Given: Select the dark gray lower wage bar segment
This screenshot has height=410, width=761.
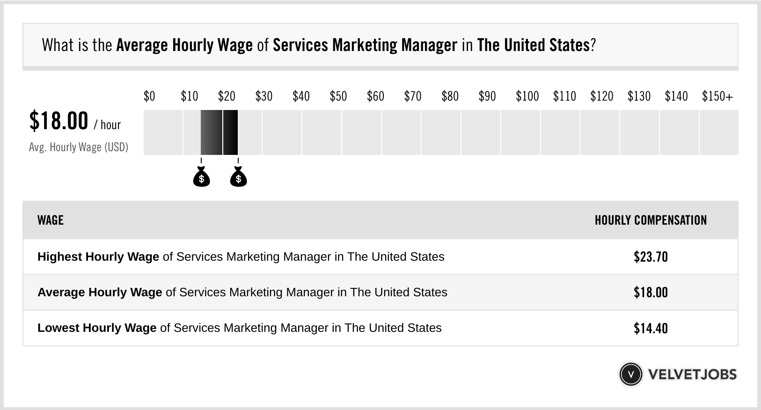Looking at the screenshot, I should coord(212,132).
